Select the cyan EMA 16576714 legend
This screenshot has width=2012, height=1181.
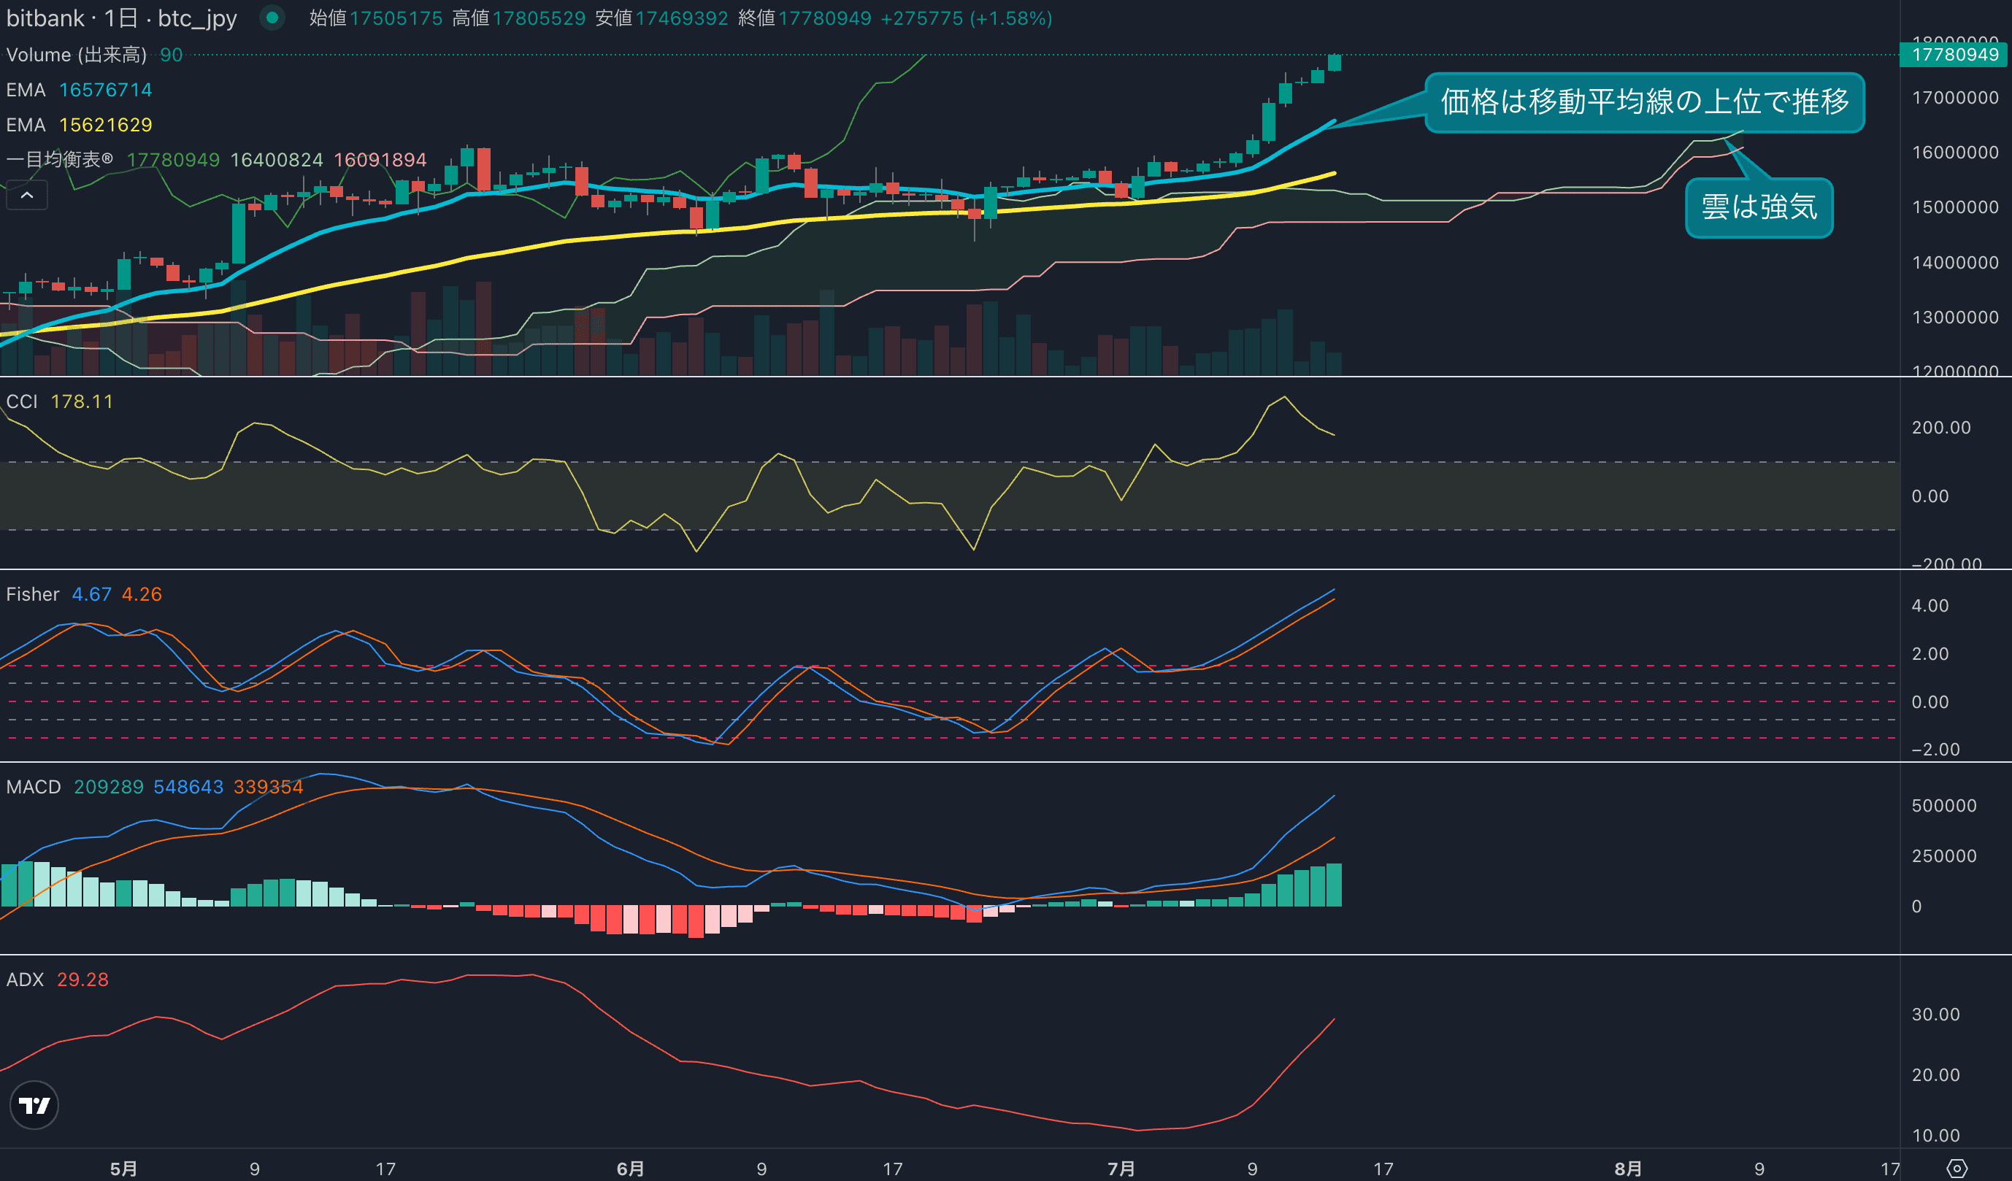[x=79, y=91]
